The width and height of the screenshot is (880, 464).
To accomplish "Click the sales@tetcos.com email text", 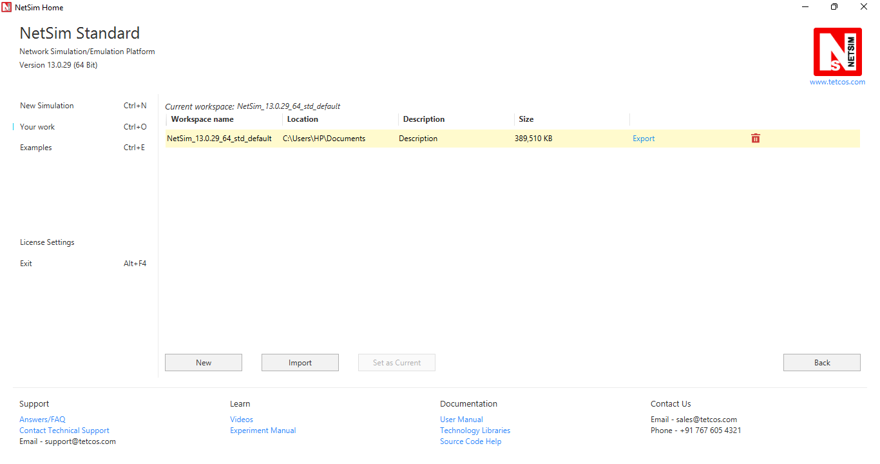I will pos(706,420).
